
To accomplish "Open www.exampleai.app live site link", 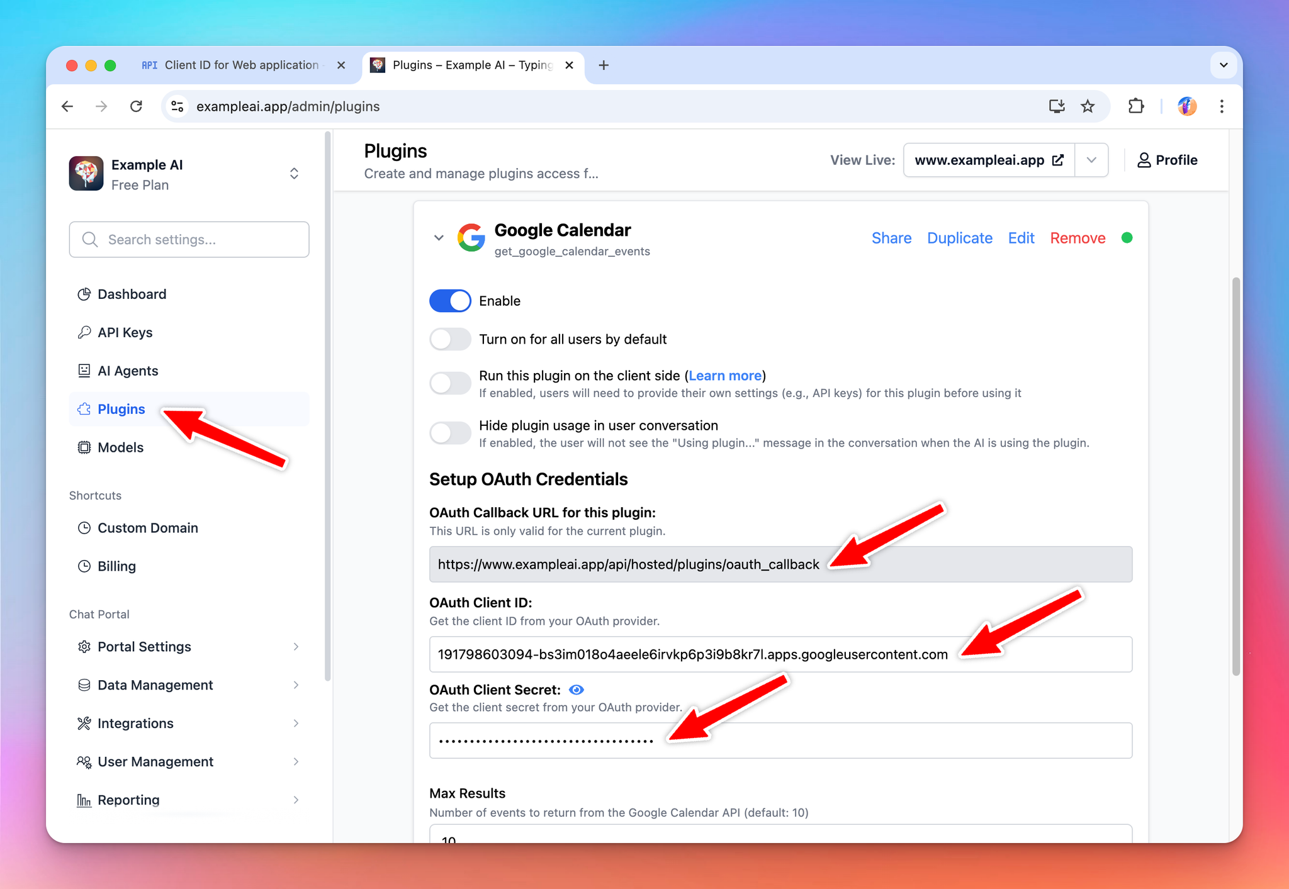I will click(x=989, y=160).
